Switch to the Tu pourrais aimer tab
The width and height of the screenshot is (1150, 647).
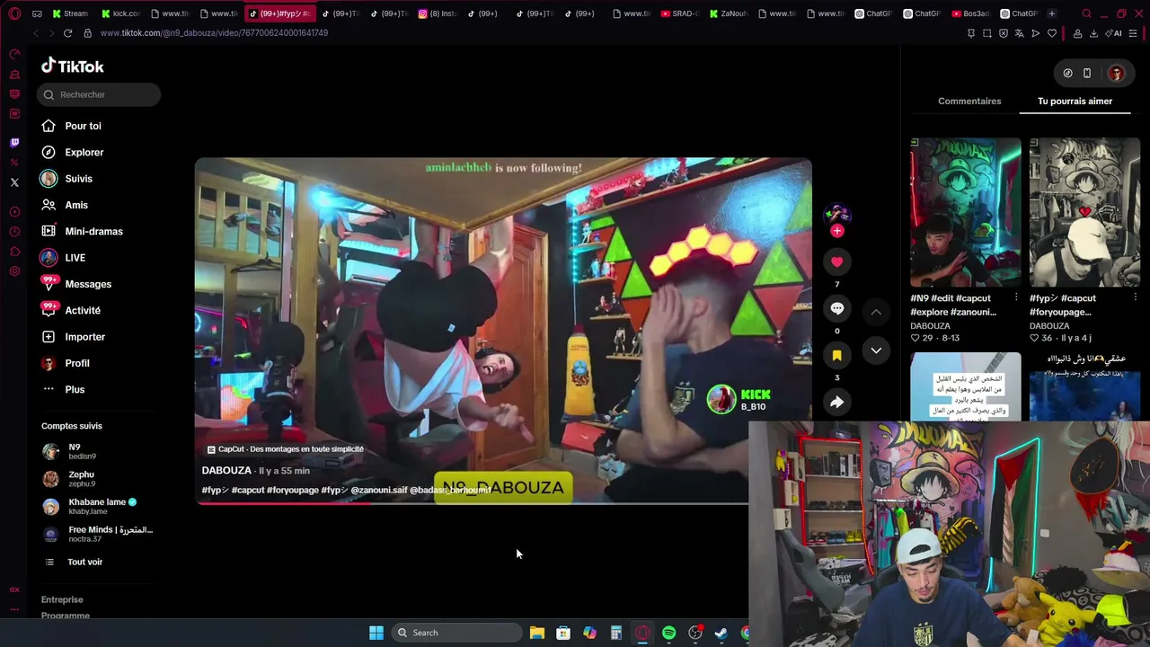point(1075,102)
